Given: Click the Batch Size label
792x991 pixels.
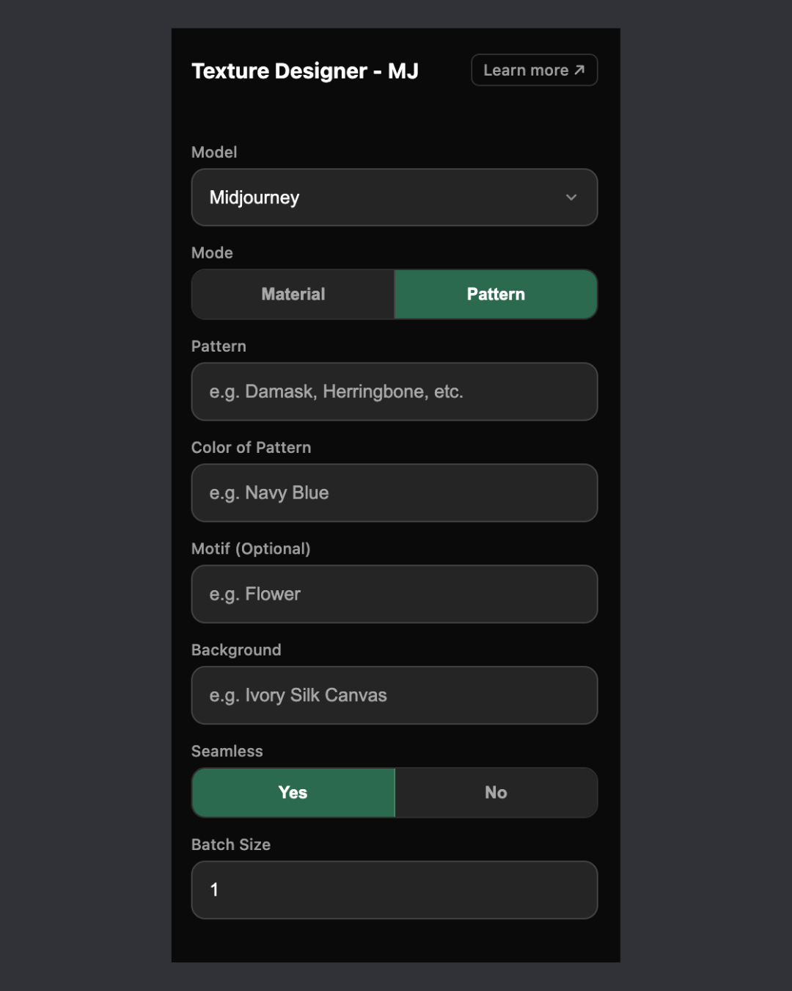Looking at the screenshot, I should (x=231, y=845).
